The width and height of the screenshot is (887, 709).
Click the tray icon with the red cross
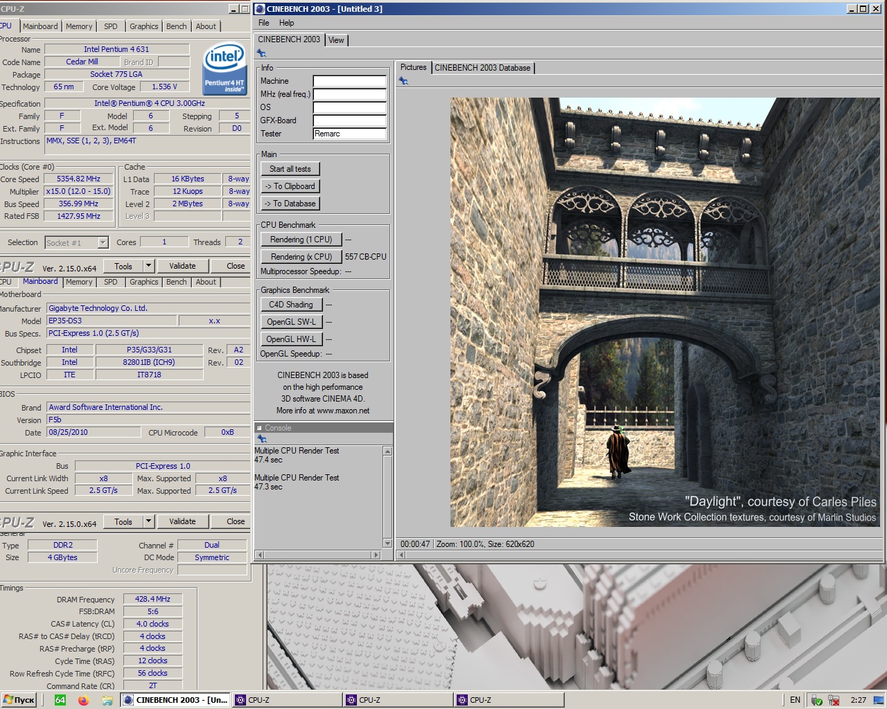834,700
